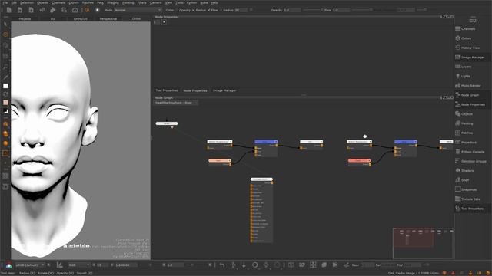
Task: Click the four-square grid icon in bottom toolbar
Action: tap(313, 265)
